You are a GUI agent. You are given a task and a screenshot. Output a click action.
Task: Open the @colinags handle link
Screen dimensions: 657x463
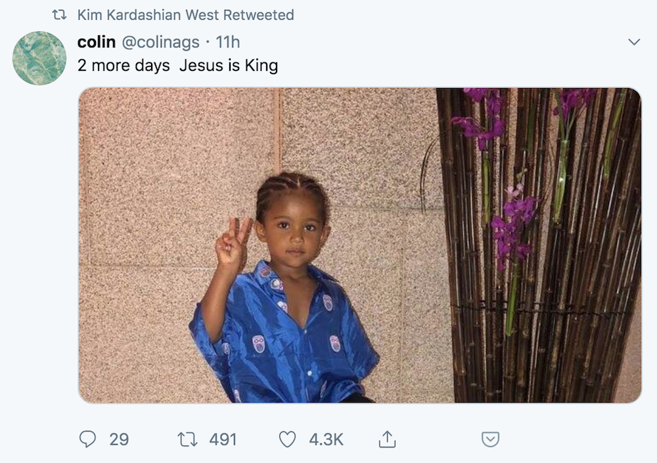(x=161, y=42)
